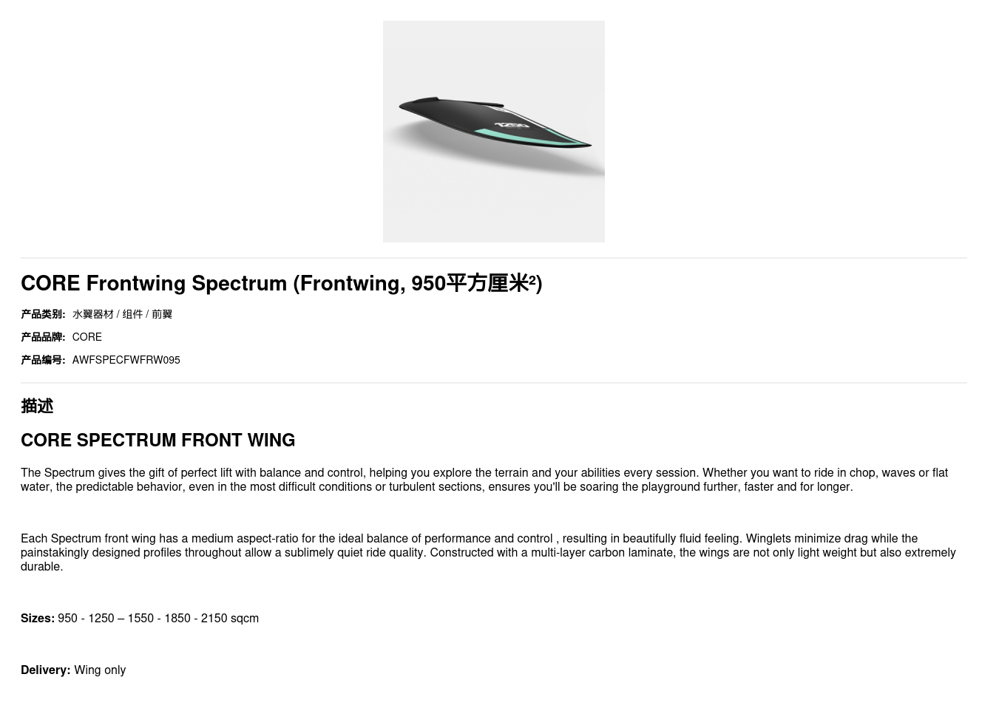982x711 pixels.
Task: Click the bold Delivery label
Action: tap(45, 670)
